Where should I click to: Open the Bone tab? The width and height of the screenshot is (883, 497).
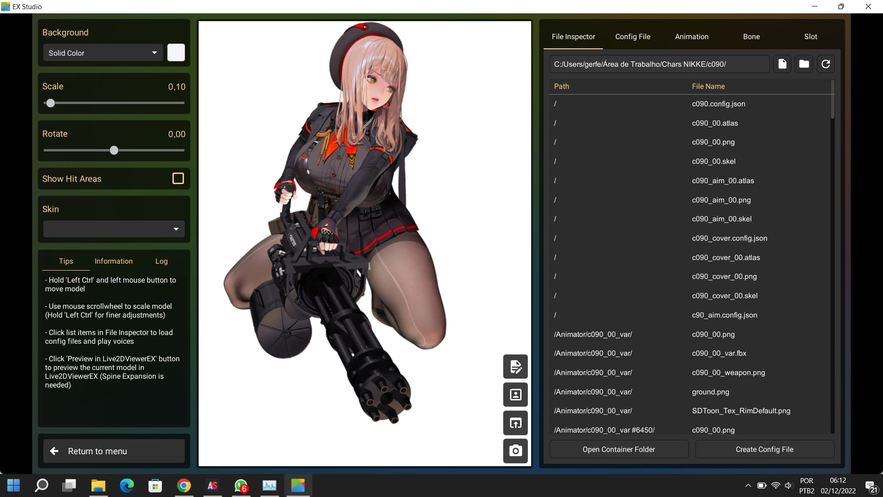coord(751,37)
